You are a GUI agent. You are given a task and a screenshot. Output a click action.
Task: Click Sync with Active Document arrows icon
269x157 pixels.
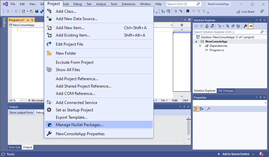pyautogui.click(x=228, y=26)
